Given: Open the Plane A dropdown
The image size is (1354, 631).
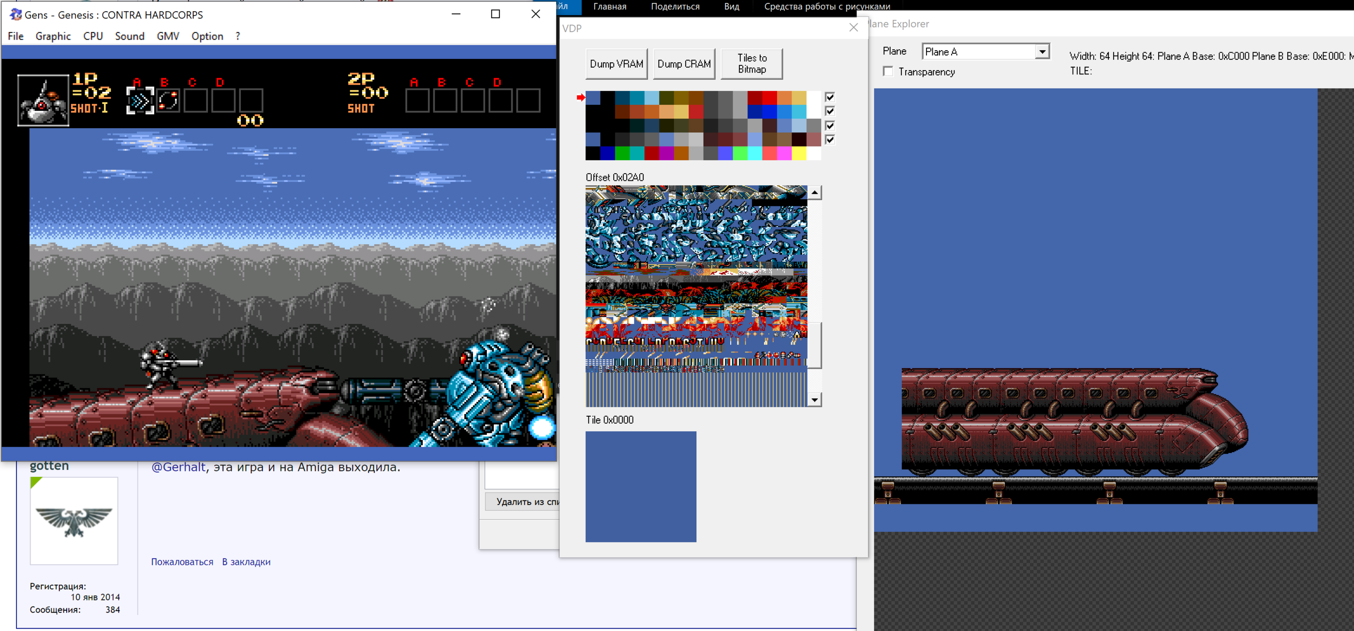Looking at the screenshot, I should coord(1041,51).
